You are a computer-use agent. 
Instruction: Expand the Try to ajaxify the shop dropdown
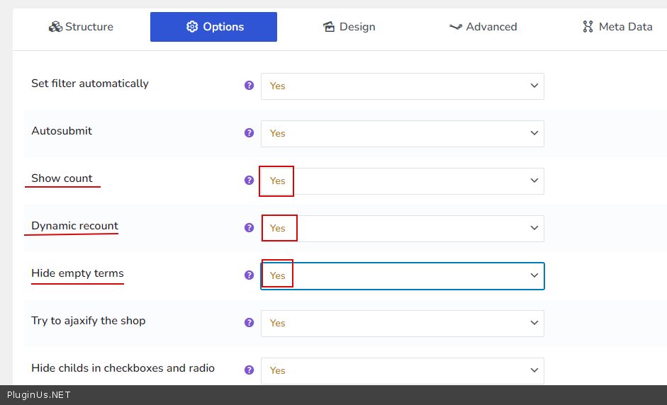(402, 323)
